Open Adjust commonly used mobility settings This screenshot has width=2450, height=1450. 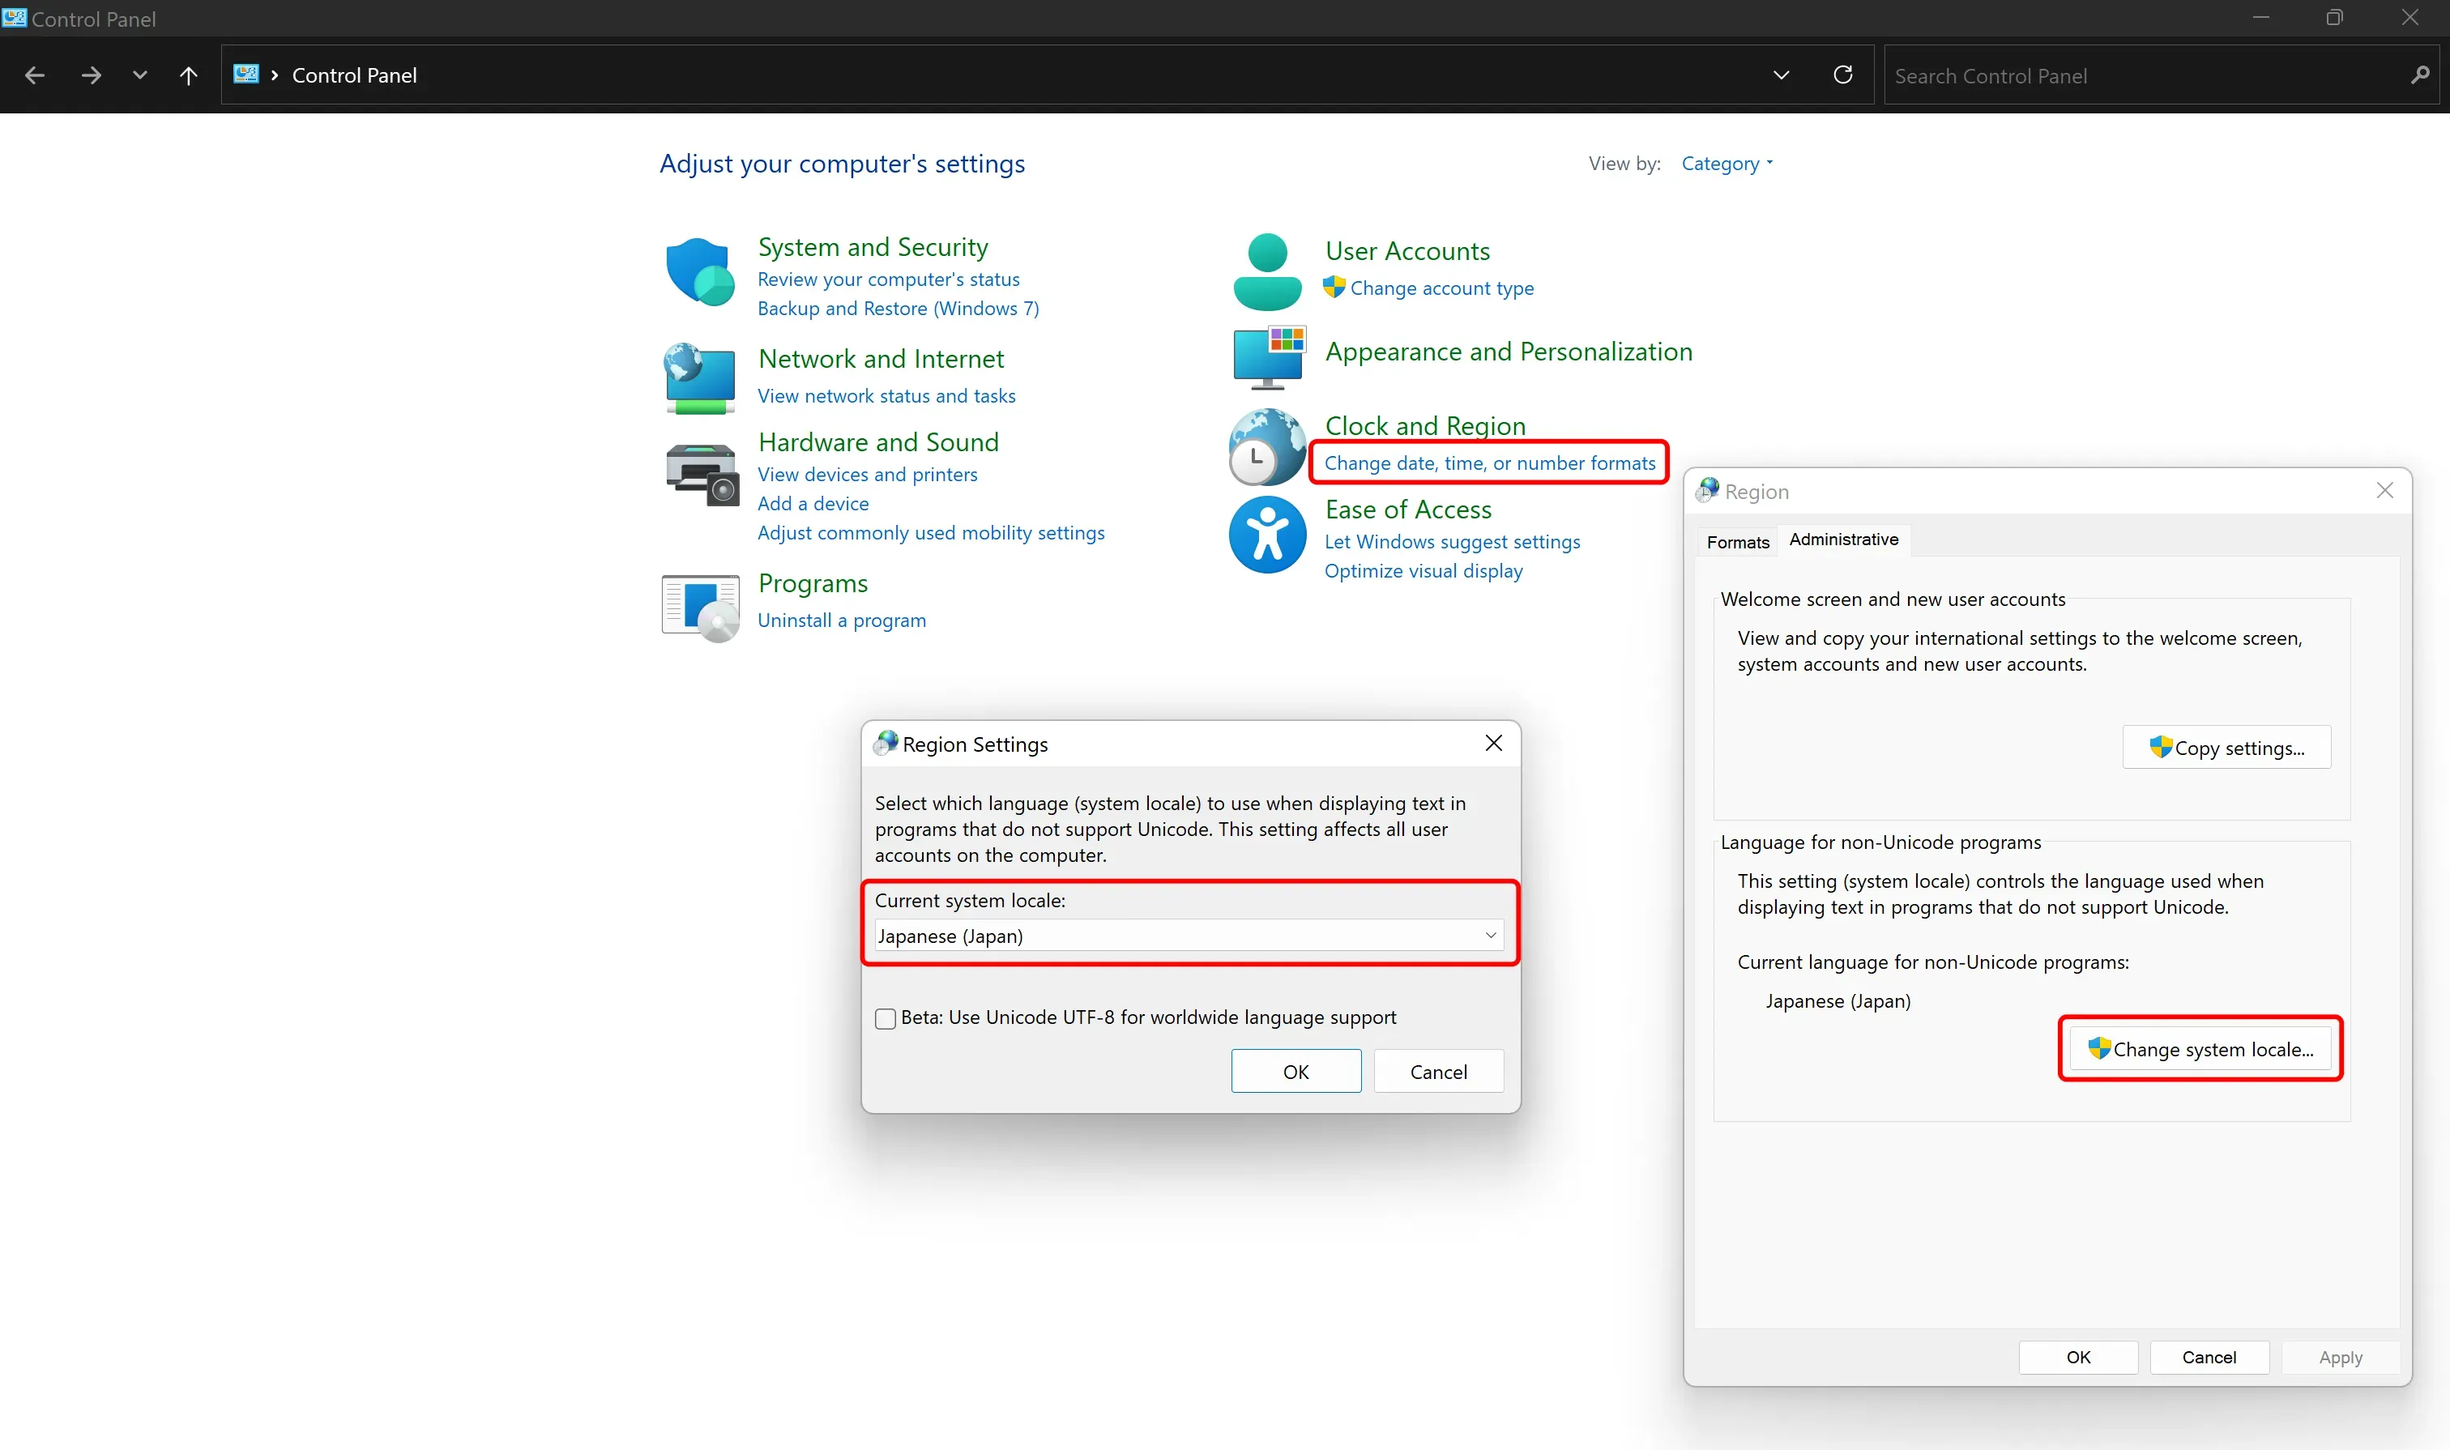point(930,534)
